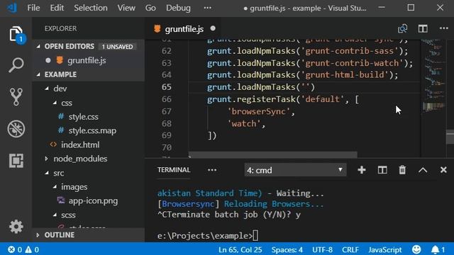Open the Selection menu
Image resolution: width=454 pixels, height=255 pixels.
[91, 8]
